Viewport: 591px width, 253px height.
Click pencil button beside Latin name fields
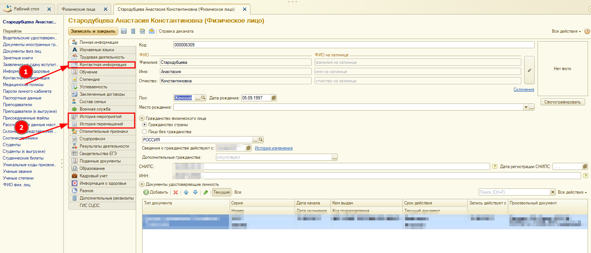point(529,70)
